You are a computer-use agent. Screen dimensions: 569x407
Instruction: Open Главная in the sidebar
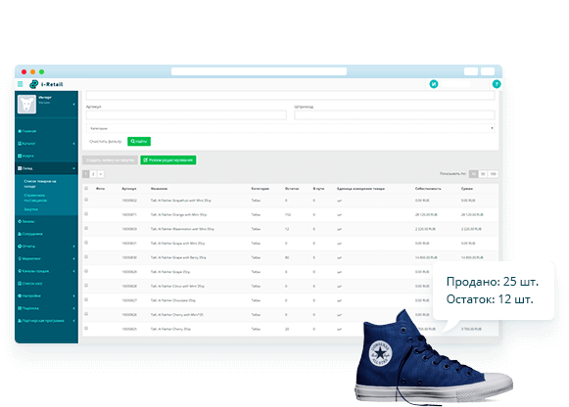coord(29,131)
